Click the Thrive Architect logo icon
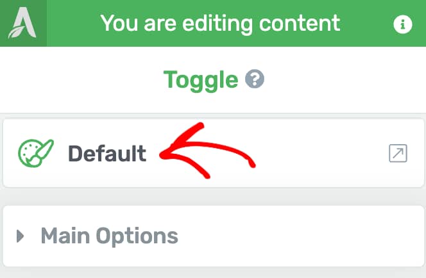 coord(22,23)
